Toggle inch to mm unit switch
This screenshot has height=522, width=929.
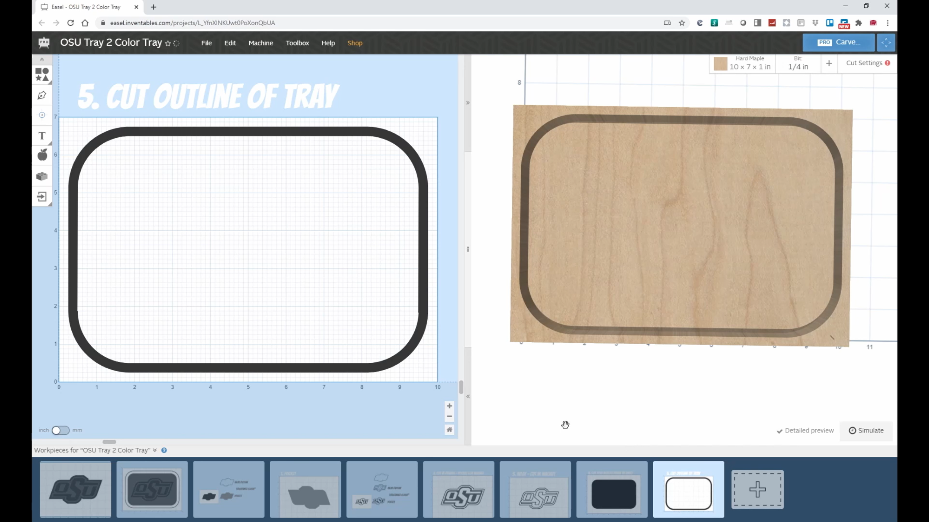tap(60, 430)
